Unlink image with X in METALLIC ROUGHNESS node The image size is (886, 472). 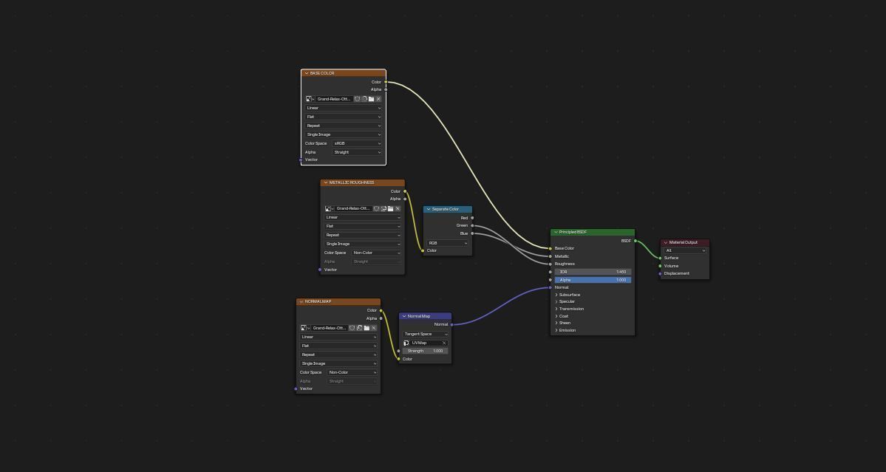(398, 208)
